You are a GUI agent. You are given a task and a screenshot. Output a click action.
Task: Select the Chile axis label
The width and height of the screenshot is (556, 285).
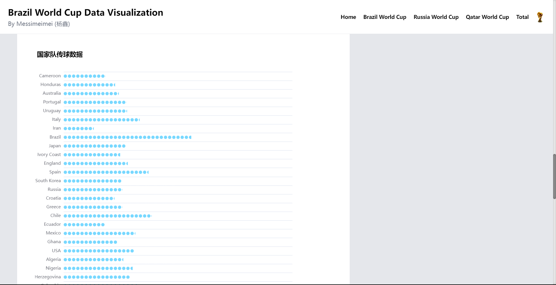coord(55,216)
